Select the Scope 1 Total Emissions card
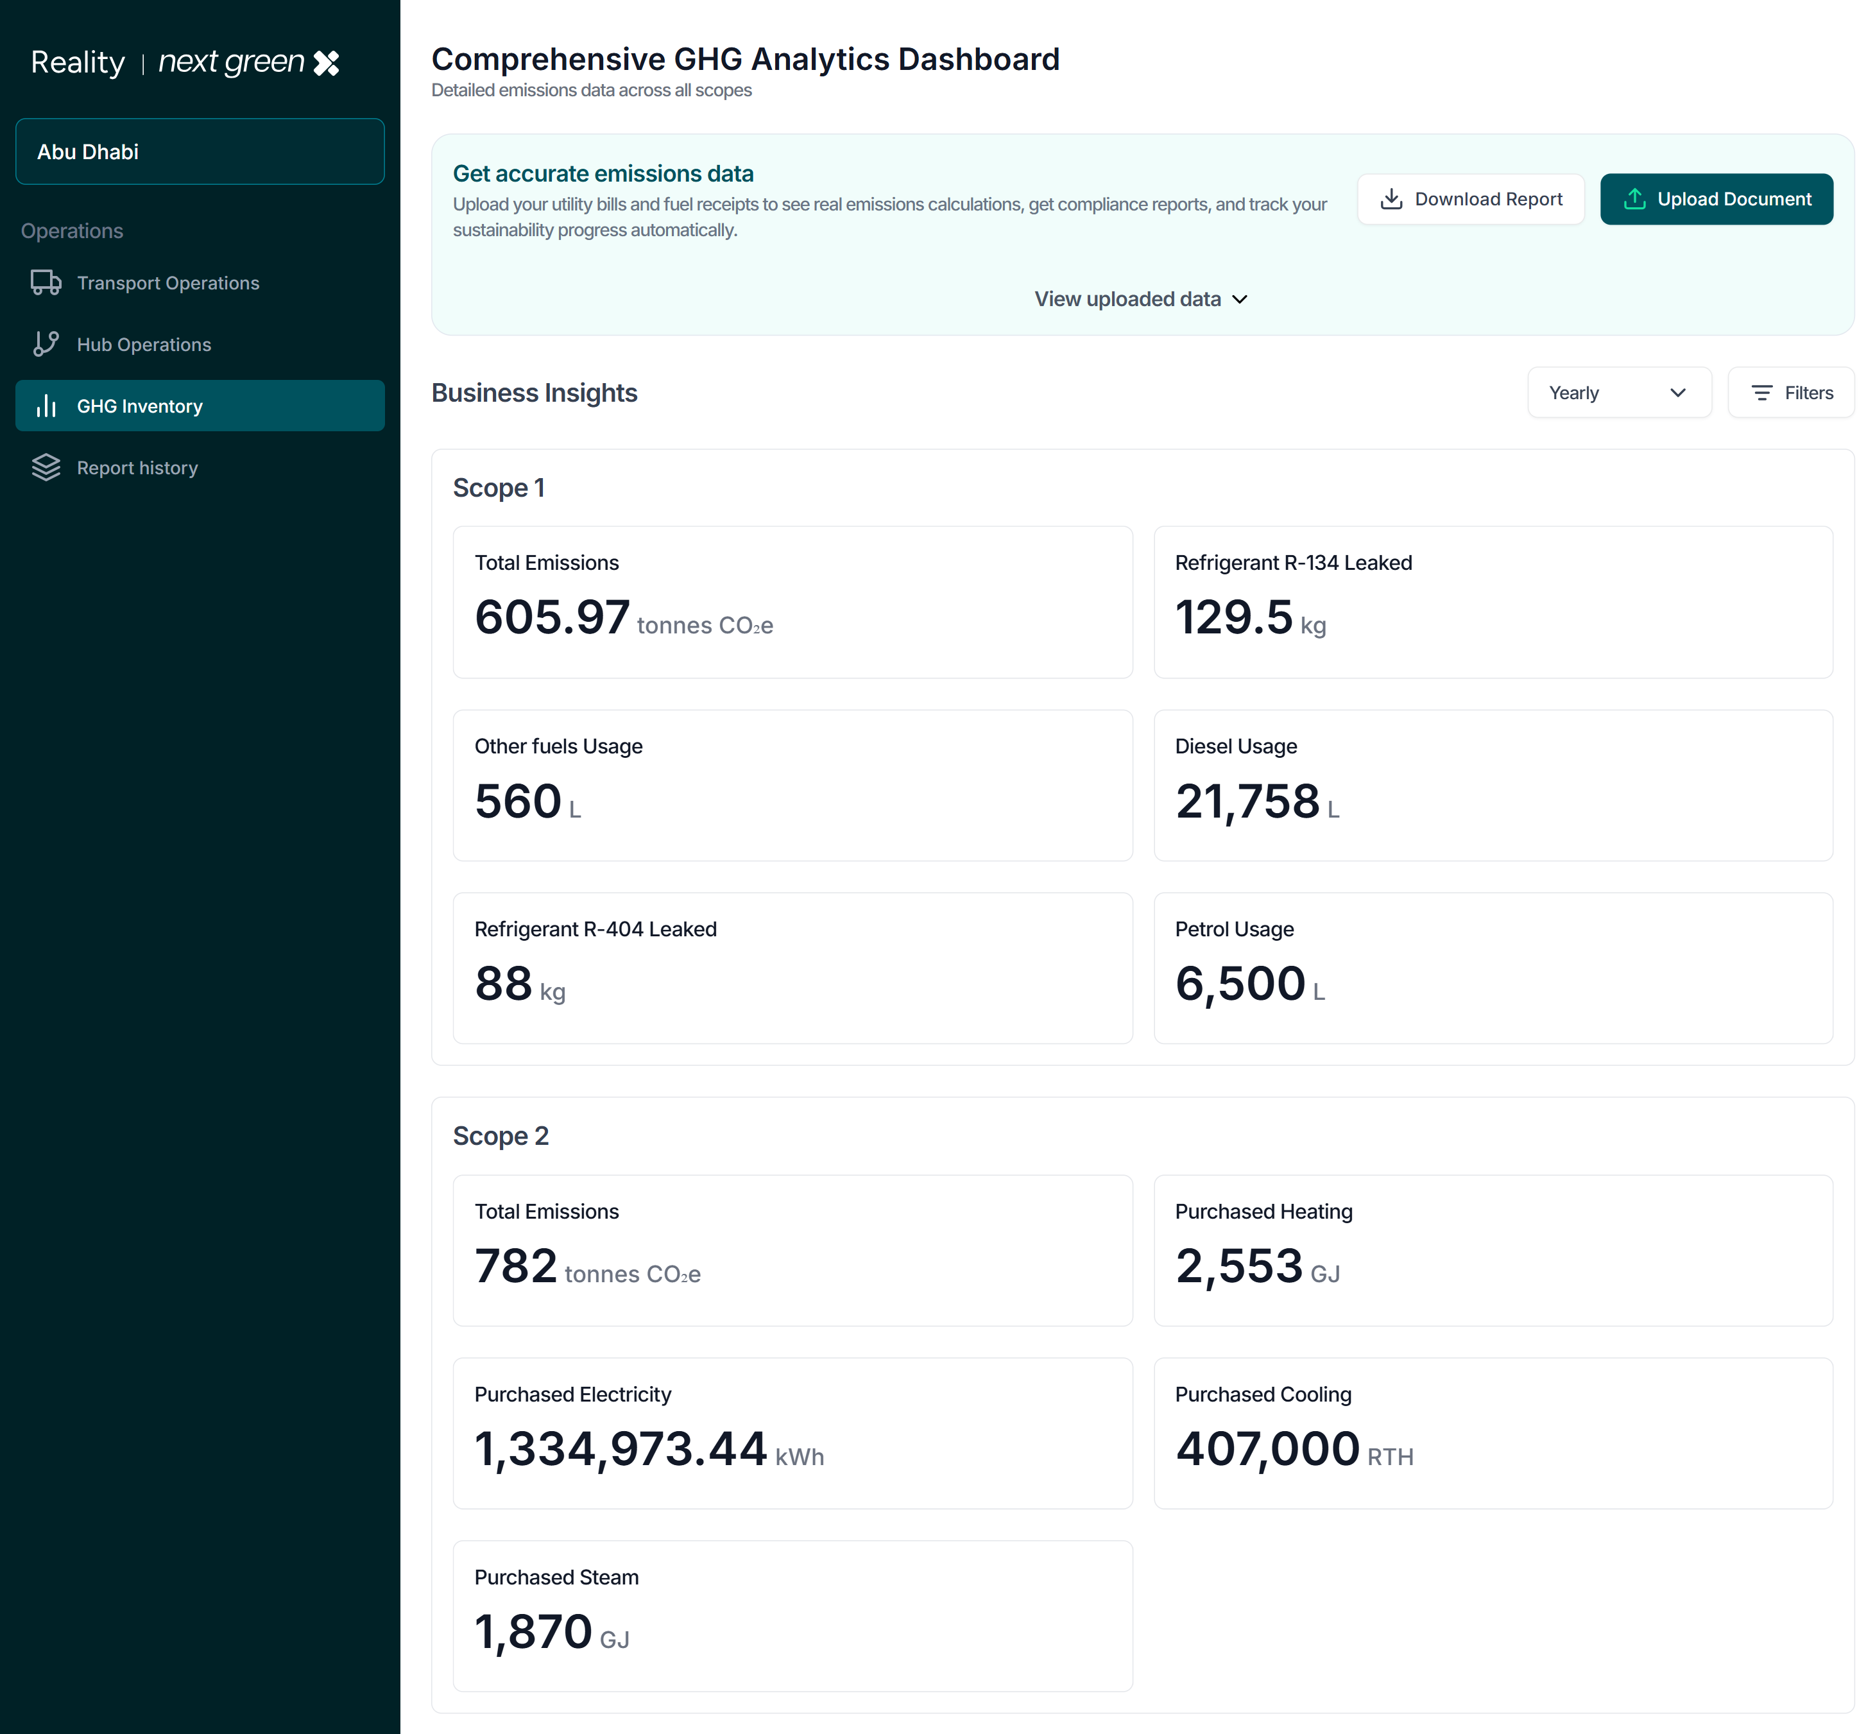The image size is (1875, 1734). tap(792, 601)
